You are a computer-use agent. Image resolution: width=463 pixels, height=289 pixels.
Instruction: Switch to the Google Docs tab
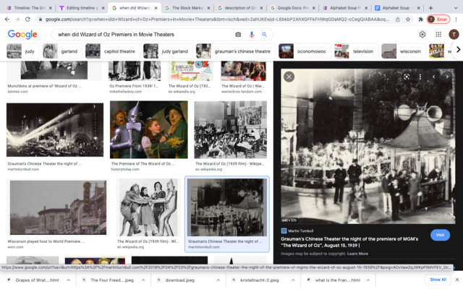tap(293, 8)
